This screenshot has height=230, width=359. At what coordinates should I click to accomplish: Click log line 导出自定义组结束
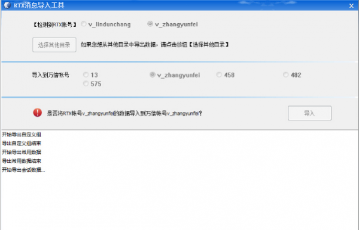coord(22,144)
